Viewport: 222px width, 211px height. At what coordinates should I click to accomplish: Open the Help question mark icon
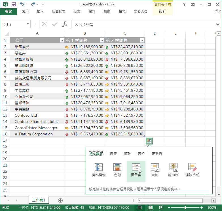tap(184, 4)
